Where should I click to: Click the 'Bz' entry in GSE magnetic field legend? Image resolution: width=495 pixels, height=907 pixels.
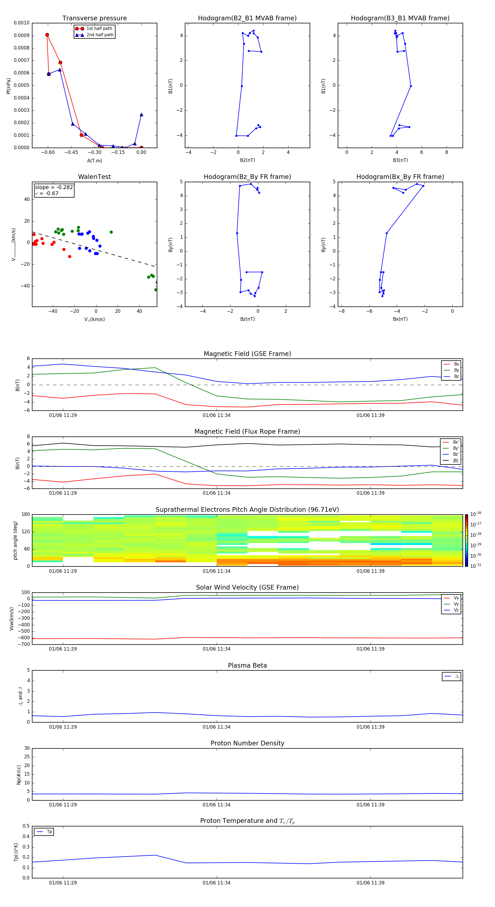pos(451,376)
